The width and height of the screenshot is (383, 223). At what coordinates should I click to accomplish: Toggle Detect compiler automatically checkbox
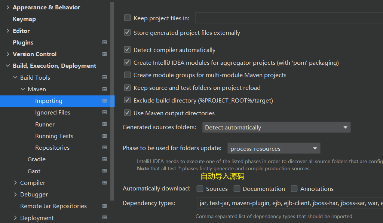pos(127,50)
